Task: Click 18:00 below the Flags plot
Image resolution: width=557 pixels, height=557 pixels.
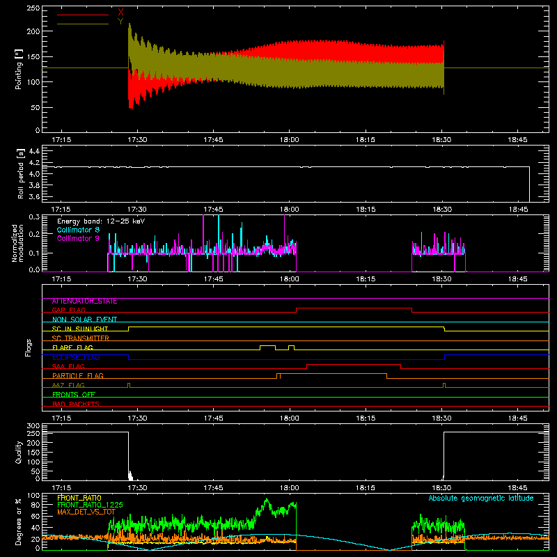Action: pos(289,418)
